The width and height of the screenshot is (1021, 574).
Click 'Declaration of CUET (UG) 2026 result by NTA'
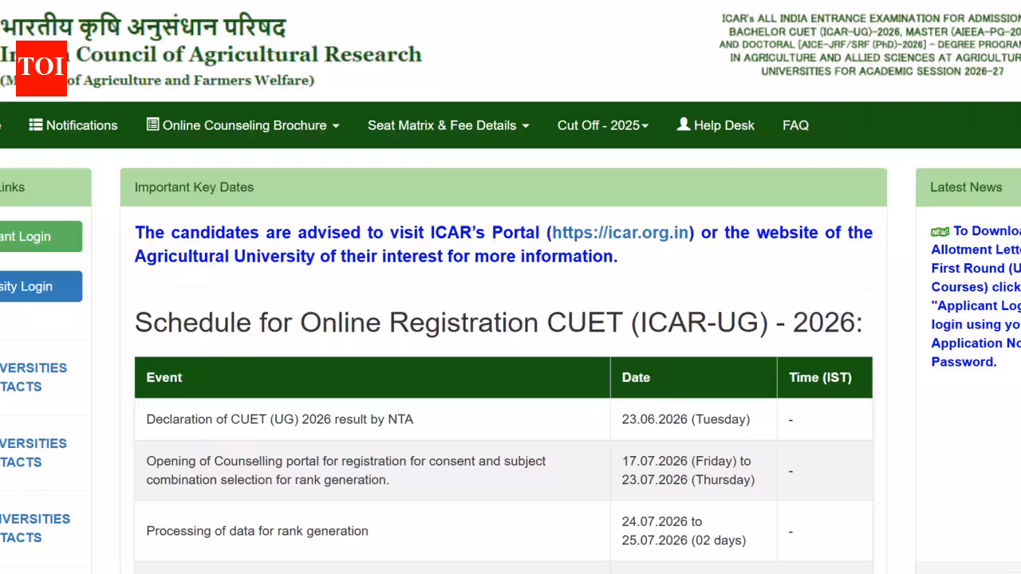point(280,419)
